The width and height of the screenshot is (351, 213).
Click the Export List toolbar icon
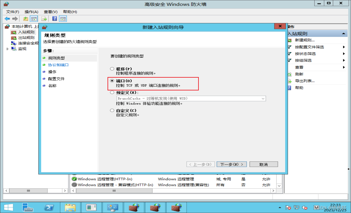point(44,19)
